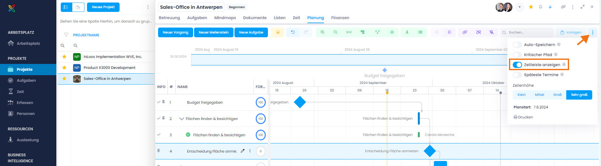This screenshot has width=601, height=166.
Task: Unstar the InLoox Implementation WVE project
Action: tap(64, 57)
